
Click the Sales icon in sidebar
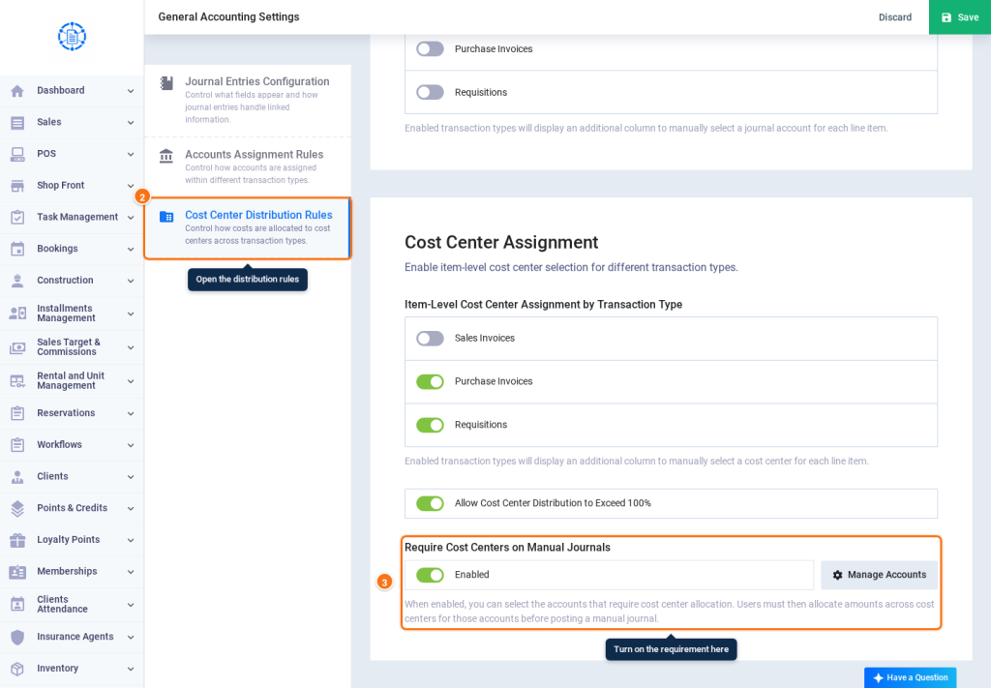point(17,123)
